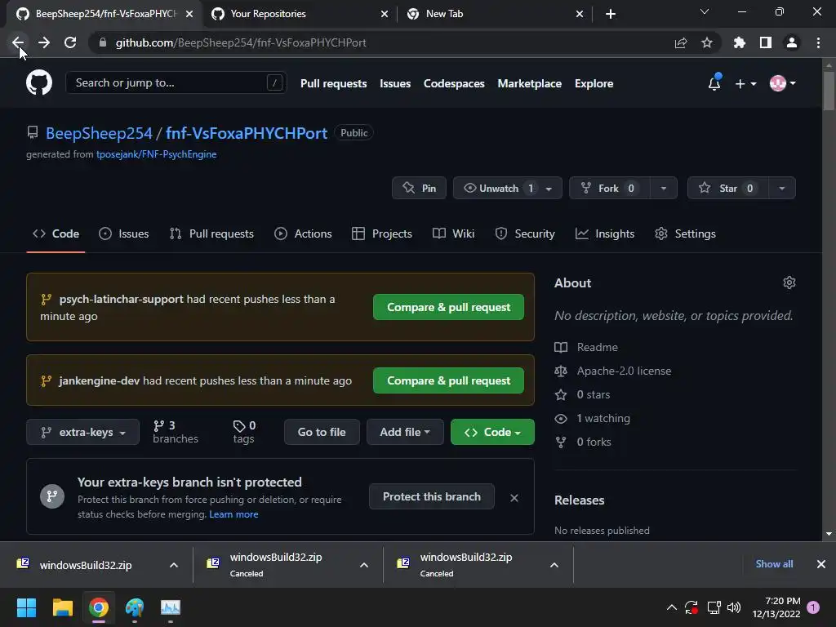Show all downloads
This screenshot has height=627, width=836.
click(774, 564)
